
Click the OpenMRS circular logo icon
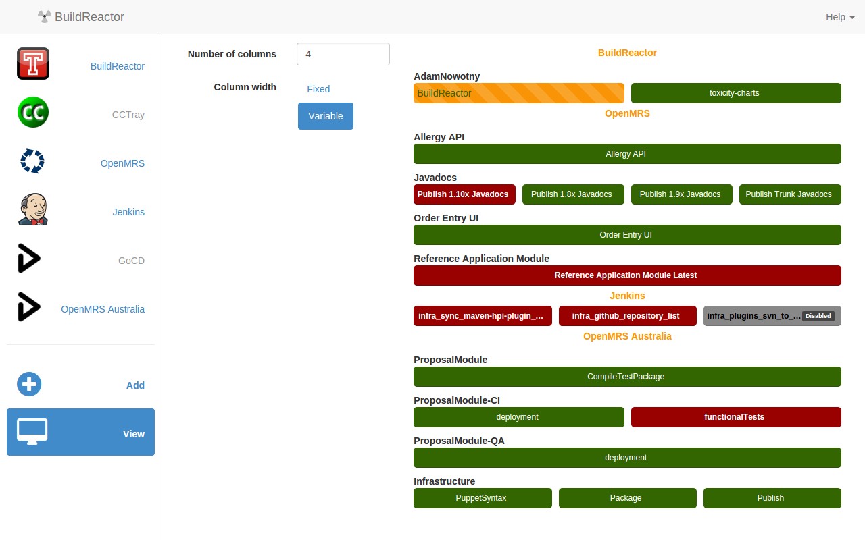32,161
